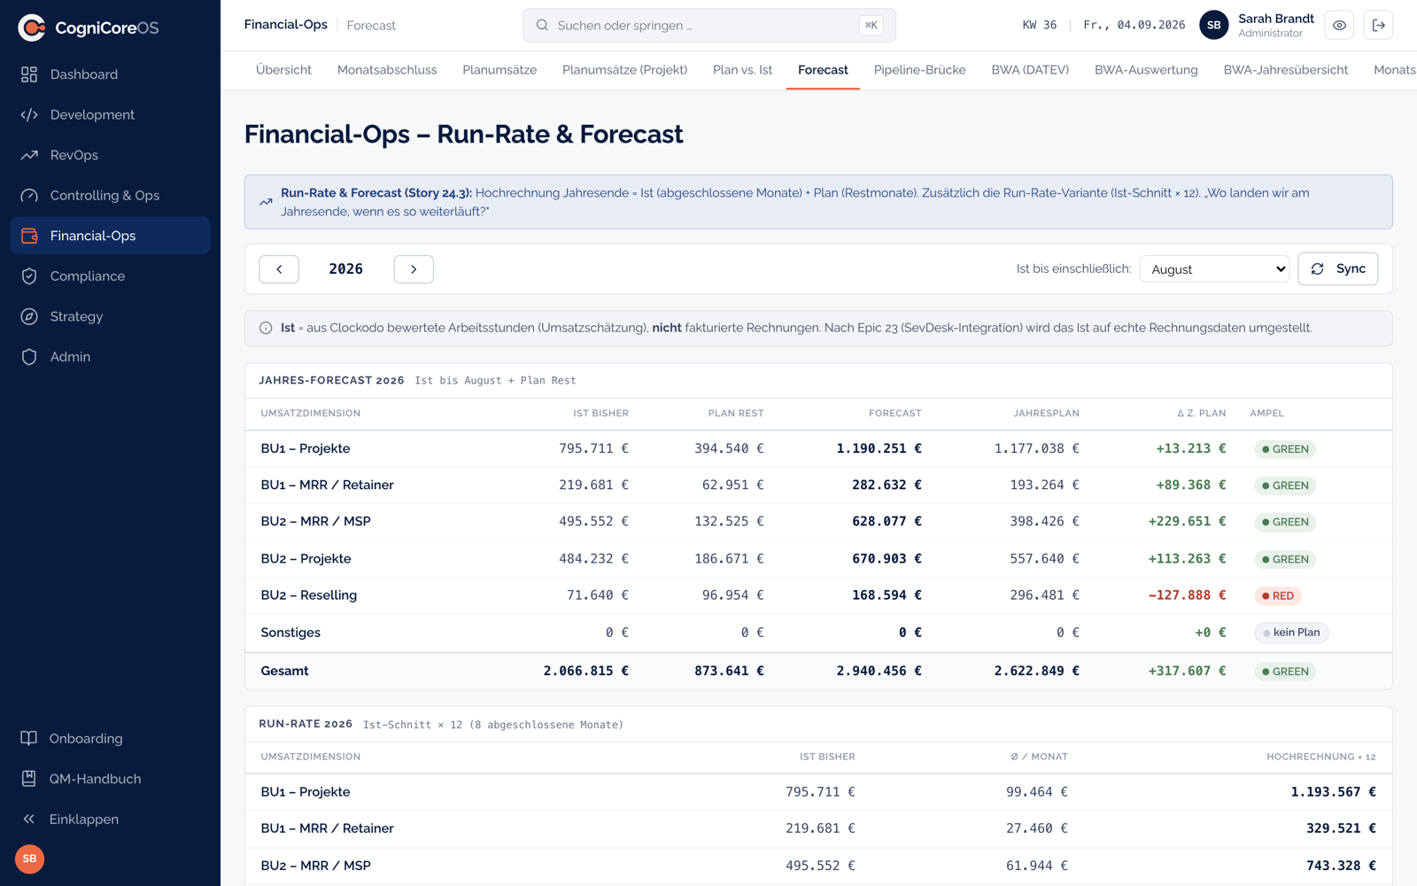Switch to the BWA-Jahresübersicht tab

click(1285, 70)
